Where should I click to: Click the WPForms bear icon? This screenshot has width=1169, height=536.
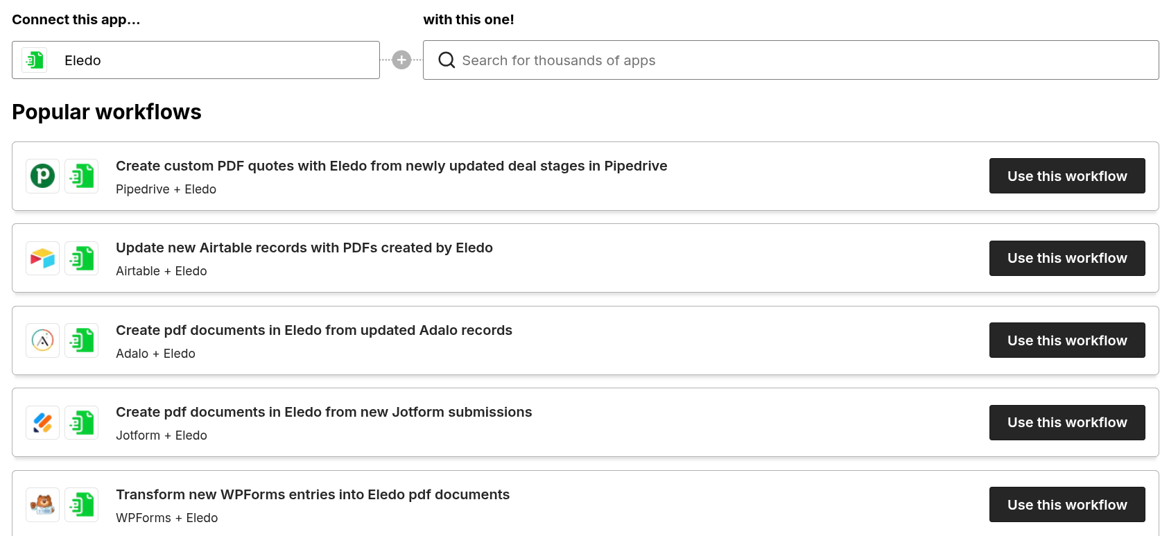pyautogui.click(x=42, y=505)
